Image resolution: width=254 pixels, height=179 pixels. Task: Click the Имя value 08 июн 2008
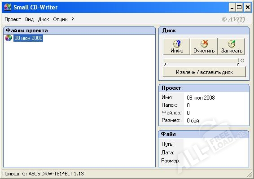pyautogui.click(x=201, y=97)
